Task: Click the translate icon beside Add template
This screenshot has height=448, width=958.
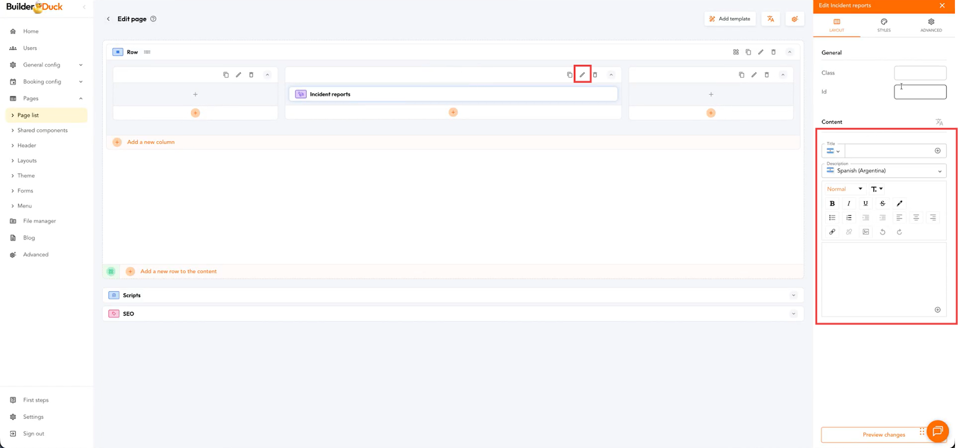Action: [771, 19]
